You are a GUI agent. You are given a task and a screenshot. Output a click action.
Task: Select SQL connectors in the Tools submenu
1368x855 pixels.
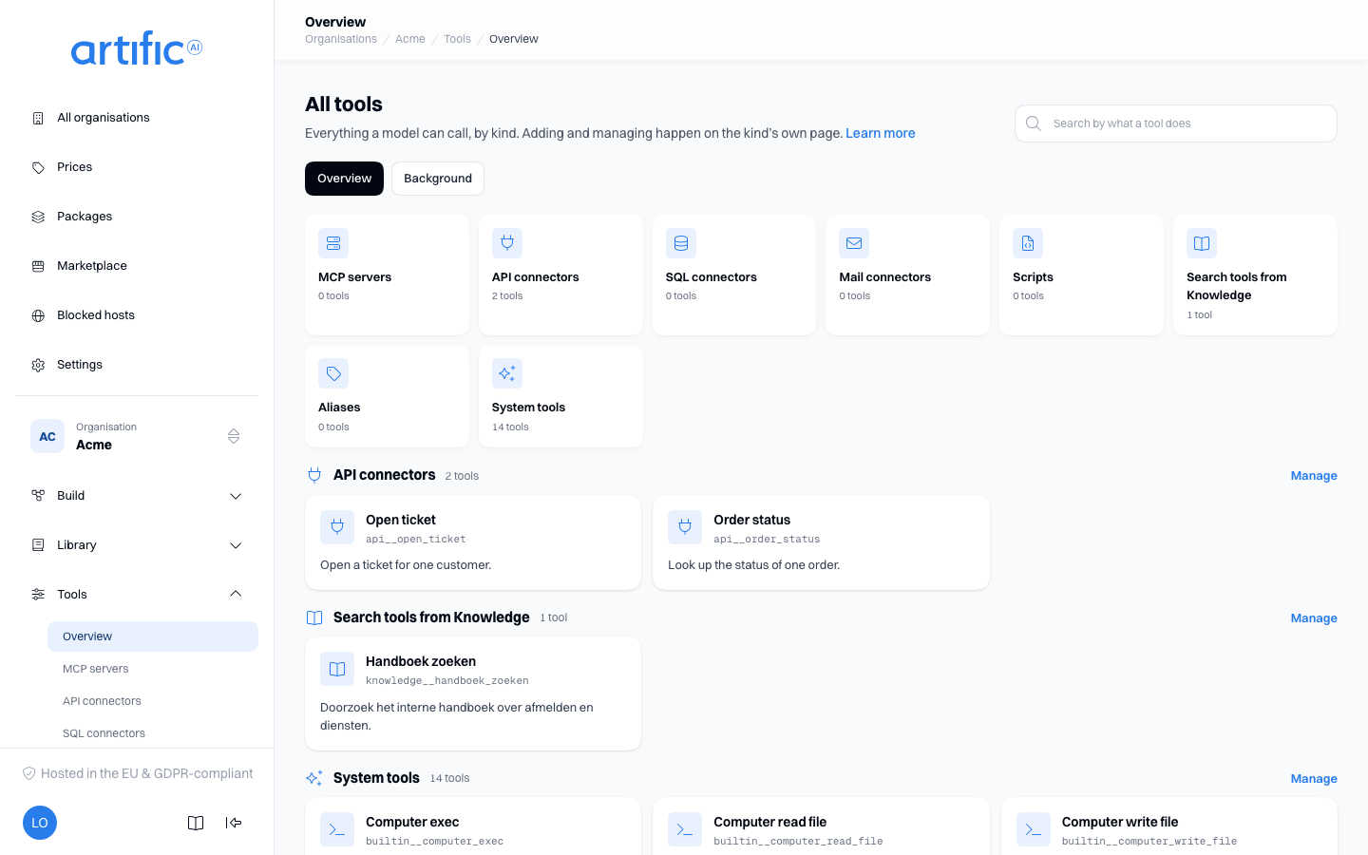point(153,733)
